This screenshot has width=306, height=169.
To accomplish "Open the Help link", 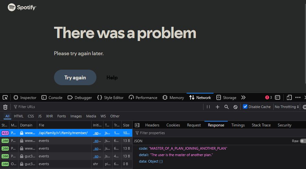I will pyautogui.click(x=112, y=78).
